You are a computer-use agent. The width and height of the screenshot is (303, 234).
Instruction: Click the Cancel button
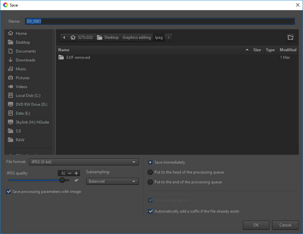pos(285,225)
